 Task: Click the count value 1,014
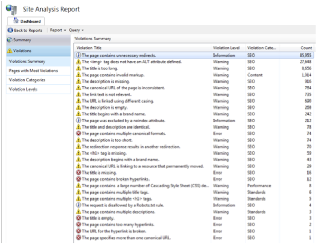pos(306,75)
